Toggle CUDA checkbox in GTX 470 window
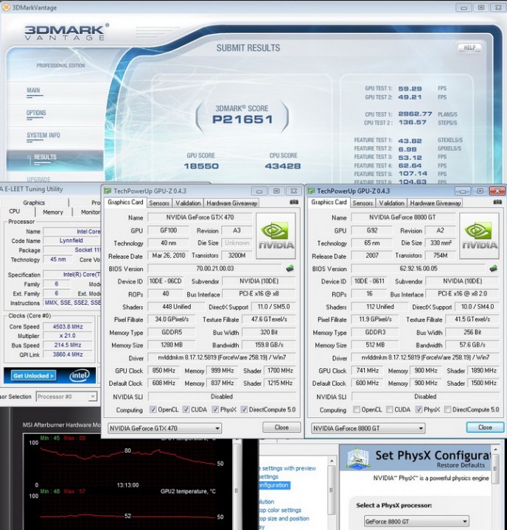 point(186,409)
